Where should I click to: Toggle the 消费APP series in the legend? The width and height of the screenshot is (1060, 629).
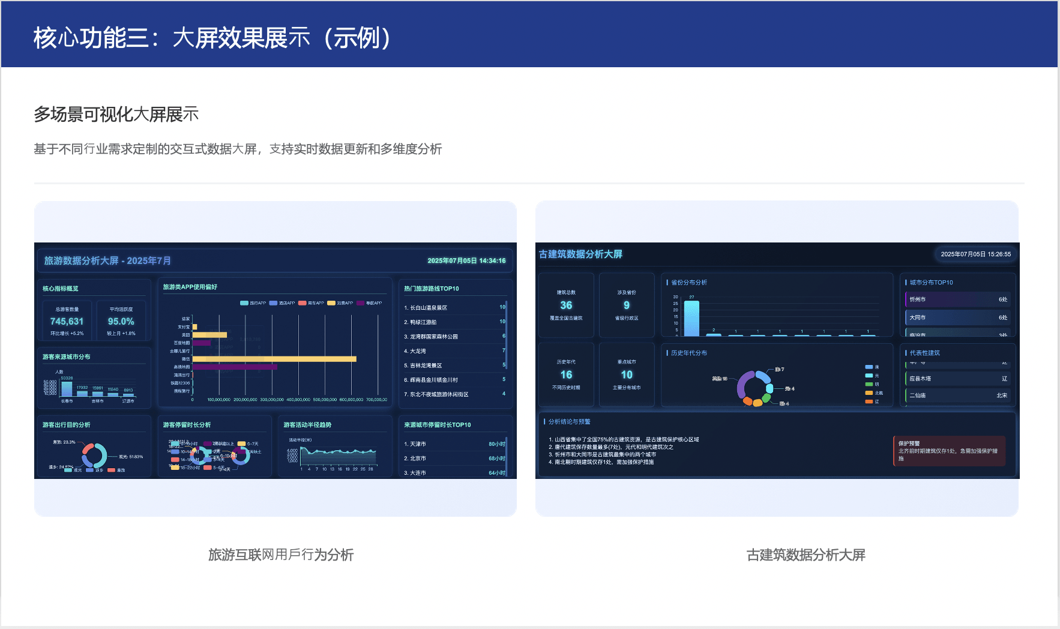coord(331,303)
